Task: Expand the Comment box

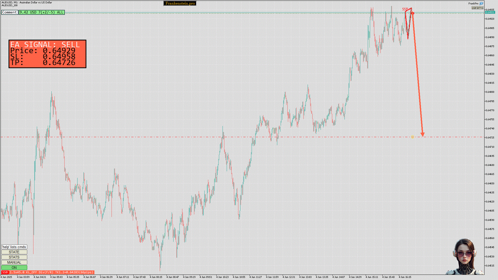Action: click(10, 12)
